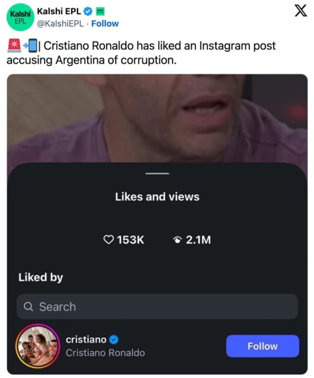
Task: Follow @KalshiEPL via the blue Follow link
Action: (105, 24)
